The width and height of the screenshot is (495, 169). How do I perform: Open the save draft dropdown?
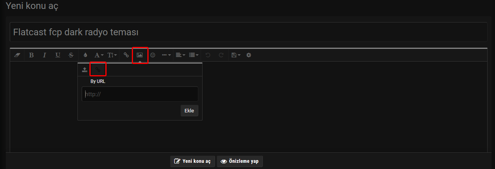(x=236, y=55)
